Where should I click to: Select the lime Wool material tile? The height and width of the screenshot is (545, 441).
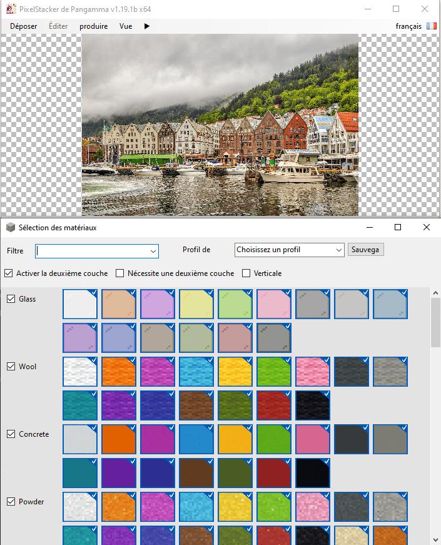[x=274, y=372]
